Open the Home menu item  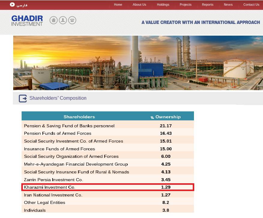click(x=118, y=5)
